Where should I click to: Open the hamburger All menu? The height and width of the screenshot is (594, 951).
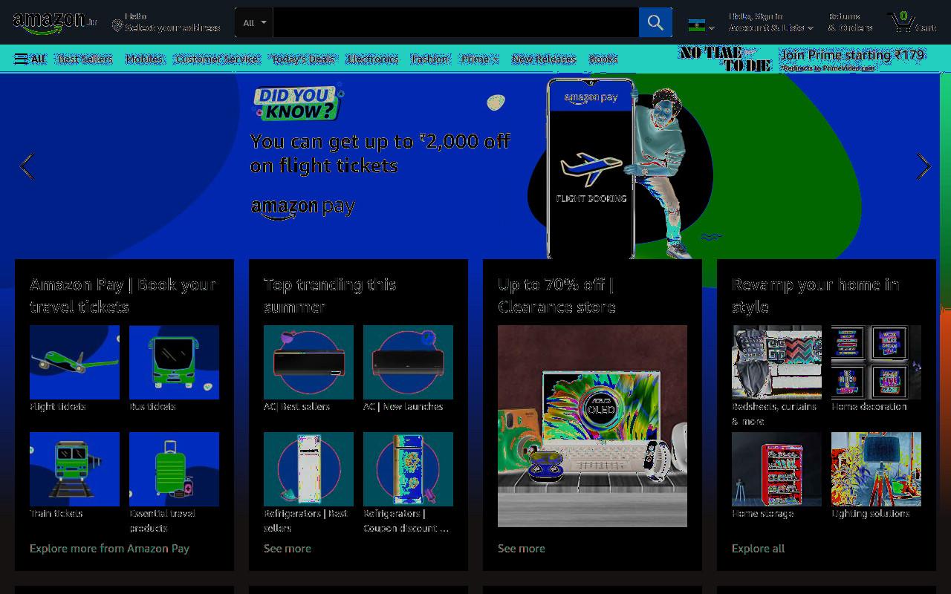[x=30, y=59]
